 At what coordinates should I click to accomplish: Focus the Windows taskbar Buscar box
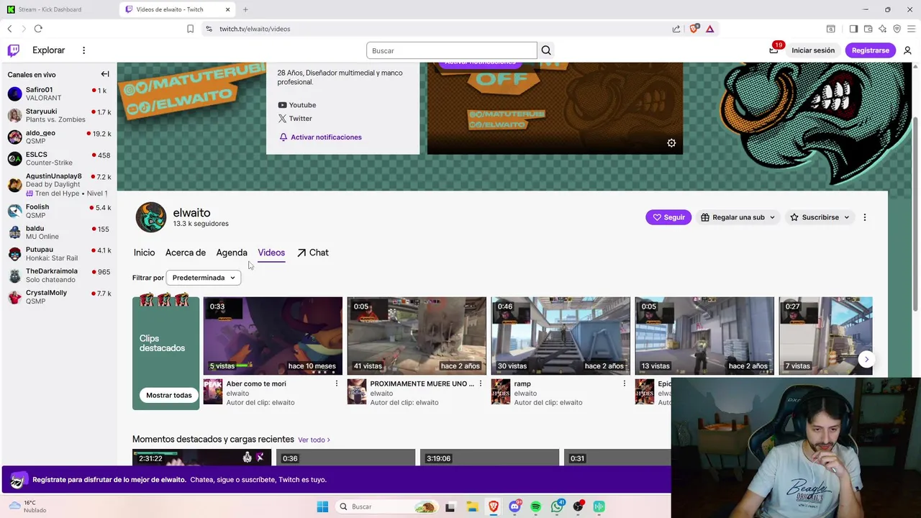pyautogui.click(x=388, y=506)
